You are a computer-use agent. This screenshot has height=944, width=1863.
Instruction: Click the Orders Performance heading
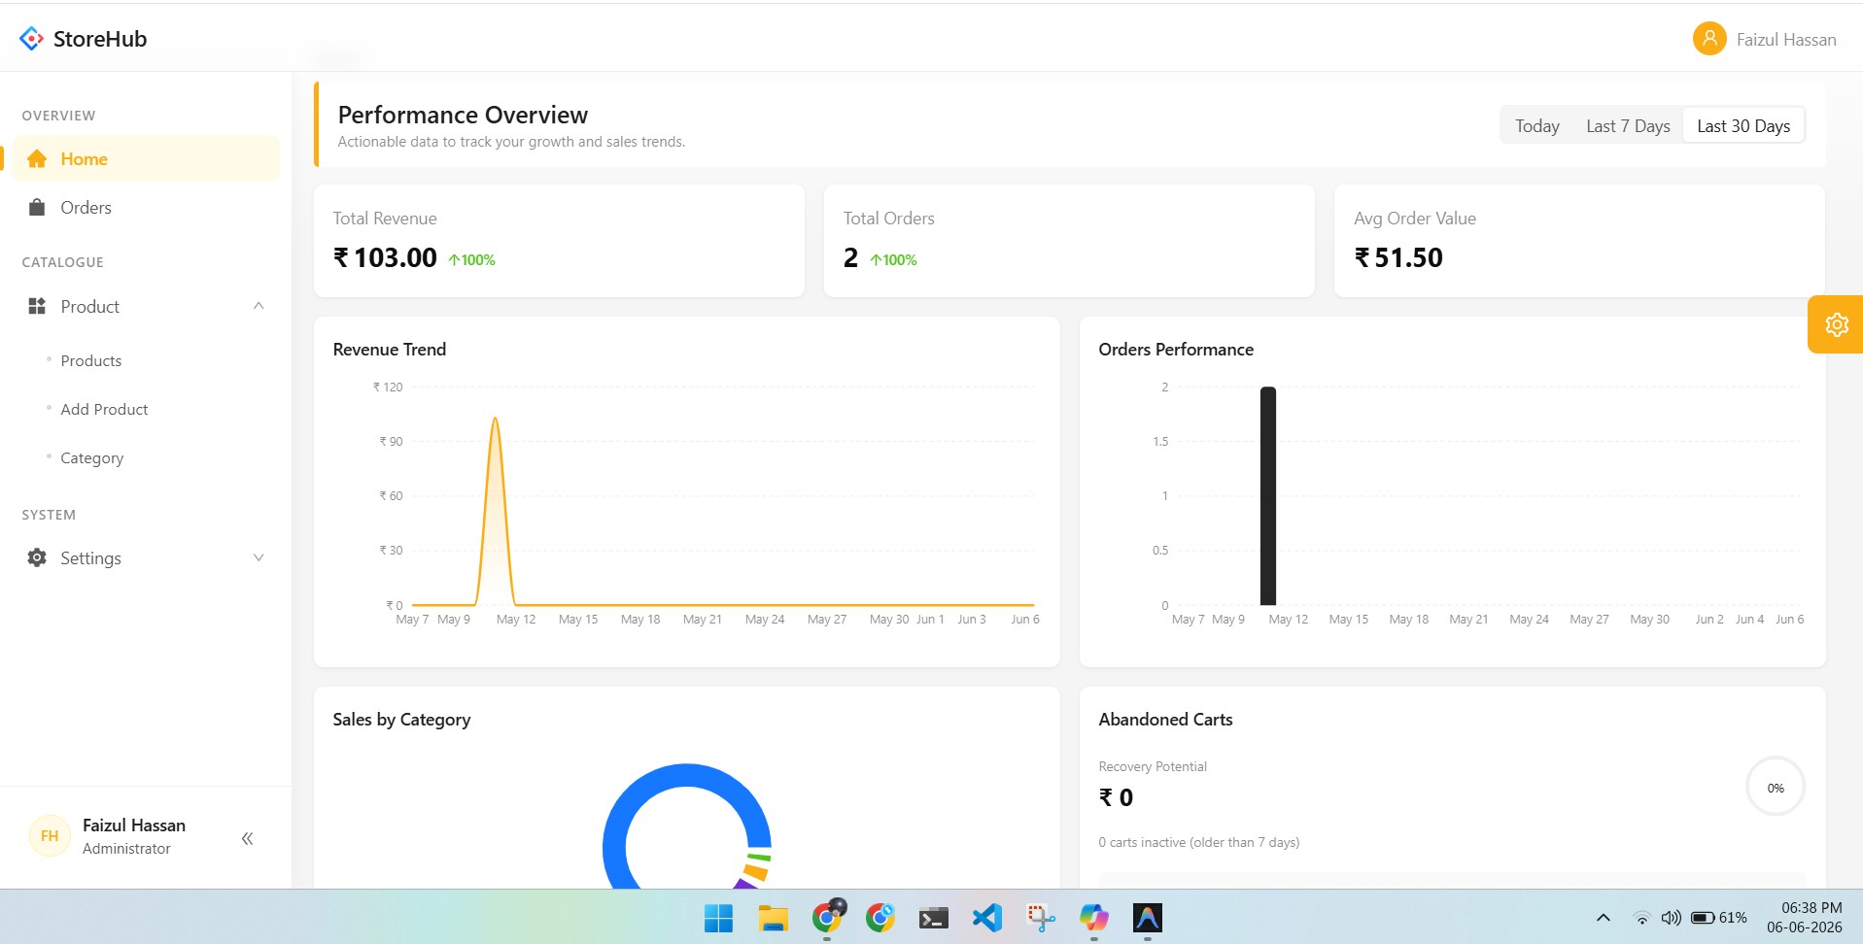pyautogui.click(x=1176, y=350)
